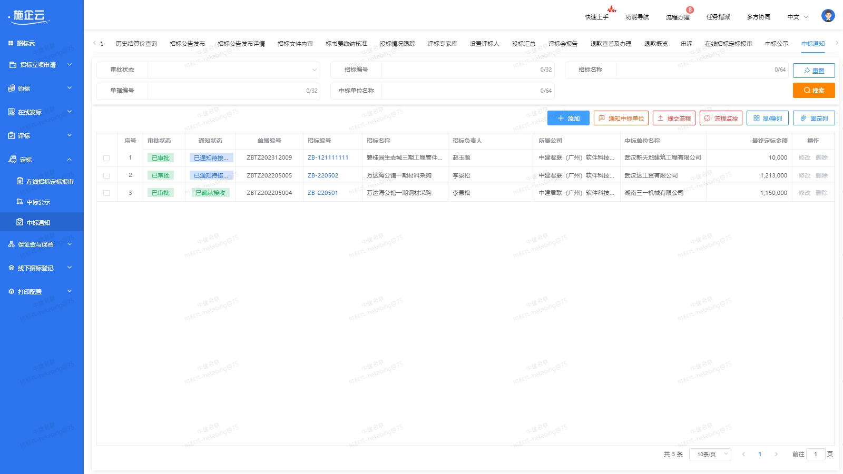
Task: Click the user avatar icon
Action: tap(828, 16)
